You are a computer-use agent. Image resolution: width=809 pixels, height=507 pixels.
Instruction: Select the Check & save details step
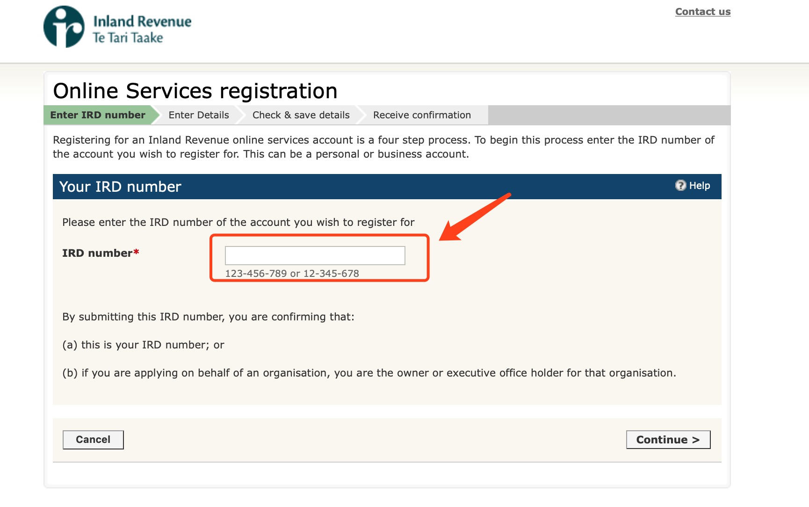tap(301, 115)
